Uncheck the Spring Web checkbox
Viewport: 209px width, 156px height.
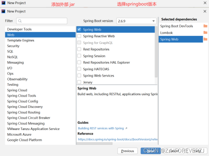[79, 29]
